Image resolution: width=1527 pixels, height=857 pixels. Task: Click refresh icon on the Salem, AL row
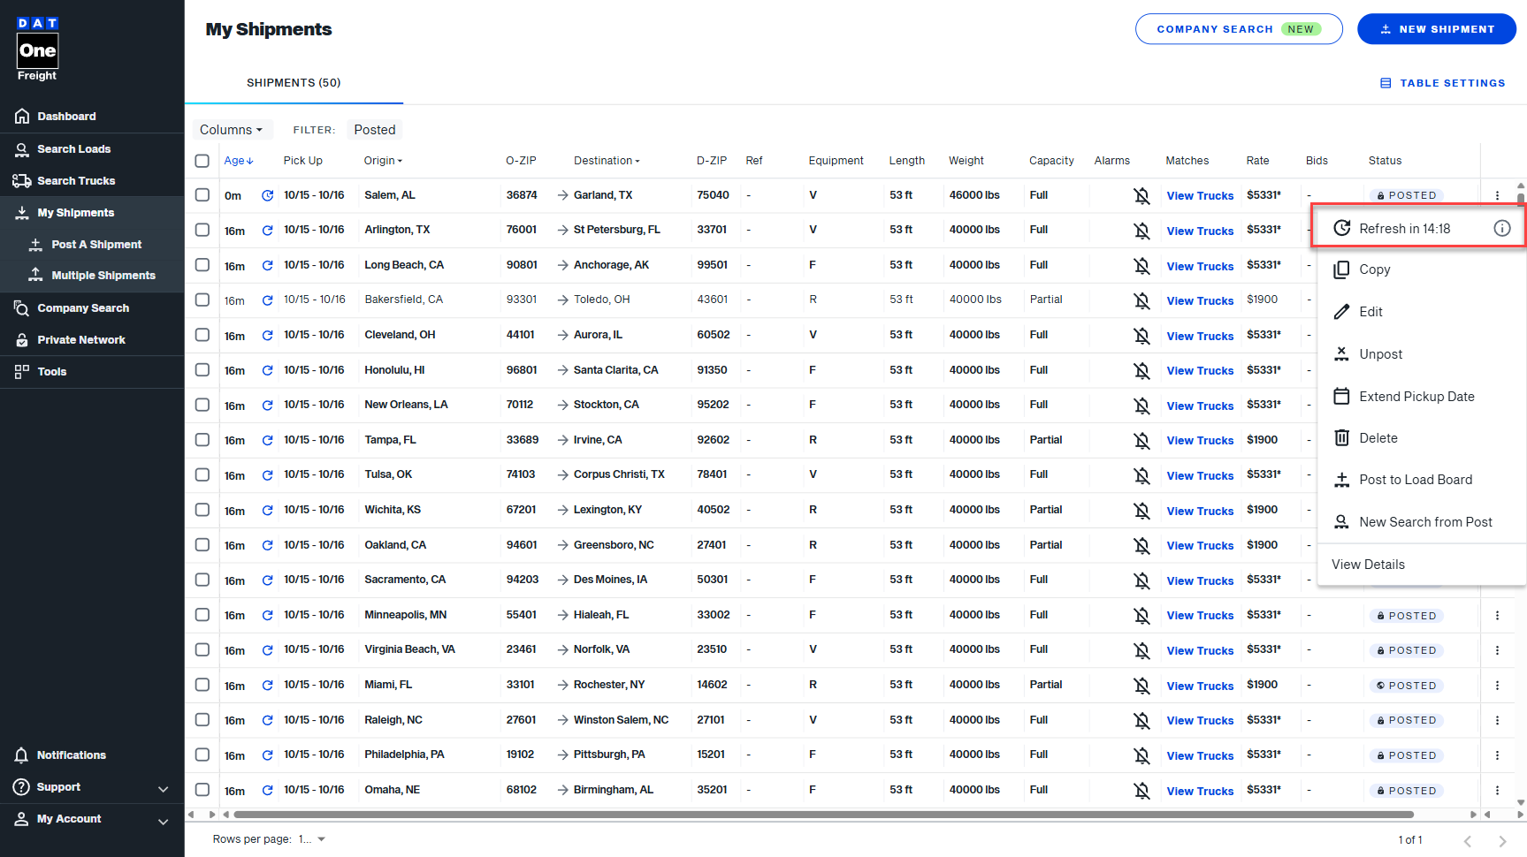tap(267, 195)
